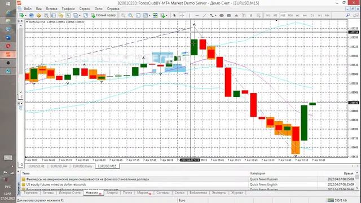Open the Indicators list icon
Viewport: 361px width, 203px height.
tap(164, 15)
